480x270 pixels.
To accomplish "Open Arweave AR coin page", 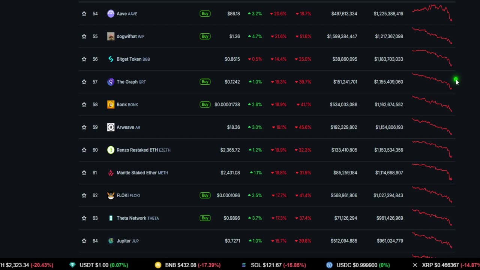I will point(128,127).
